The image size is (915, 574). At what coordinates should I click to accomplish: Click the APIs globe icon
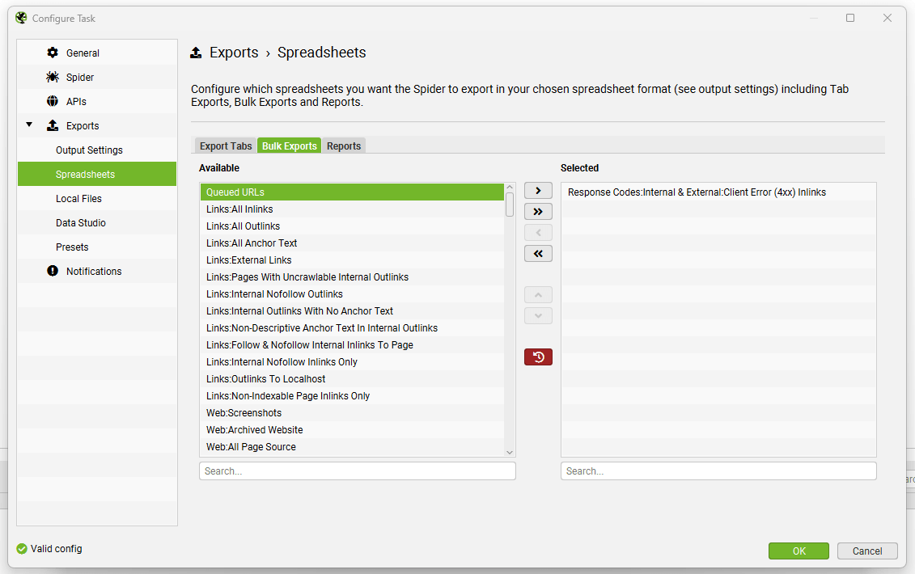[53, 101]
